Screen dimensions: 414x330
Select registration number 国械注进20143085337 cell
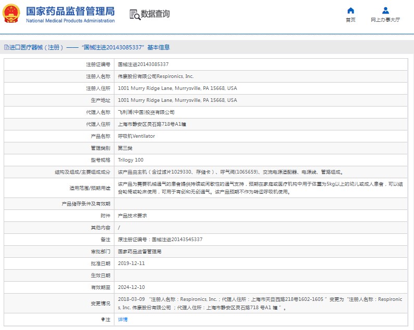point(143,64)
